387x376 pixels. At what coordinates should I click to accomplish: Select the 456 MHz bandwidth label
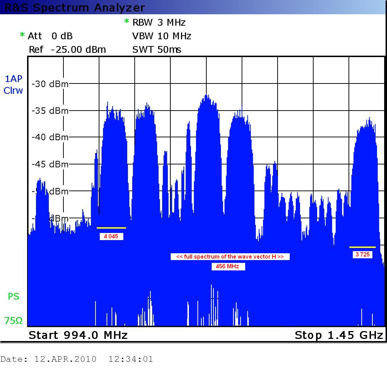[228, 266]
